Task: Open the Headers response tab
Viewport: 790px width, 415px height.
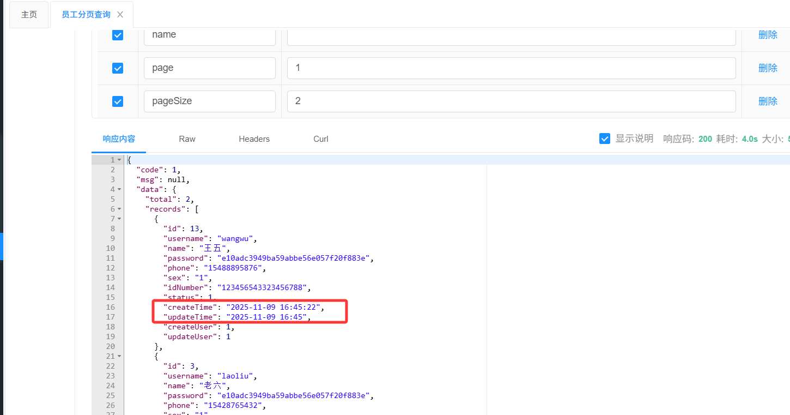Action: pos(254,139)
